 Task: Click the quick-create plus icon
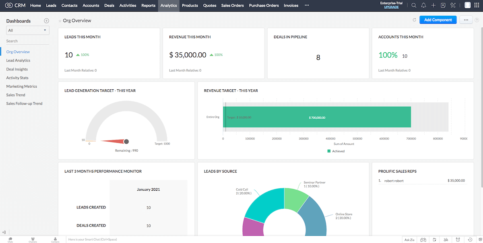433,5
